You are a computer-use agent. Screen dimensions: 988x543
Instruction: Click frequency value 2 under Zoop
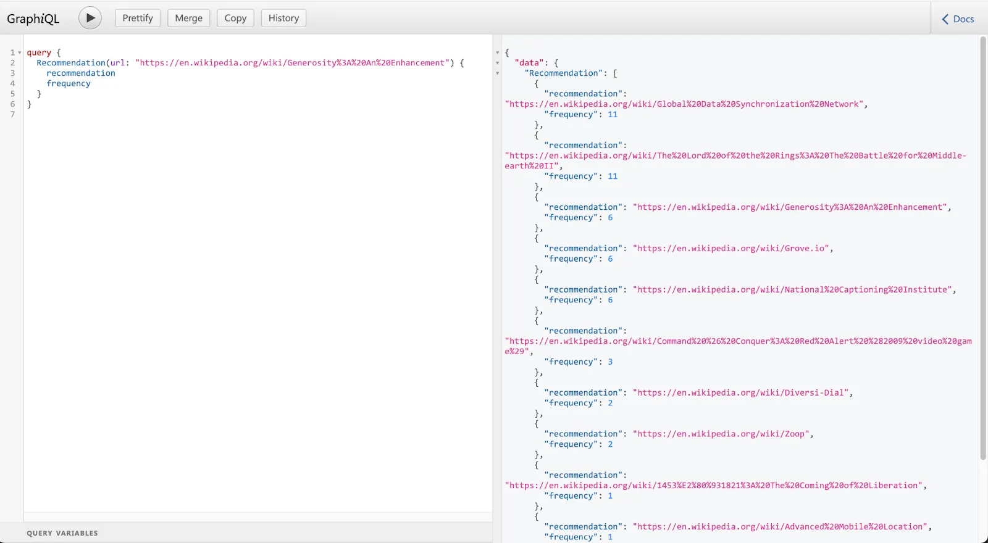click(x=610, y=445)
